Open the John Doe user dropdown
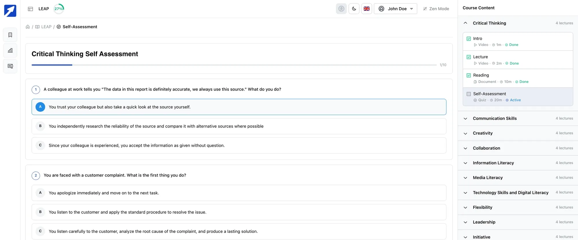 395,9
